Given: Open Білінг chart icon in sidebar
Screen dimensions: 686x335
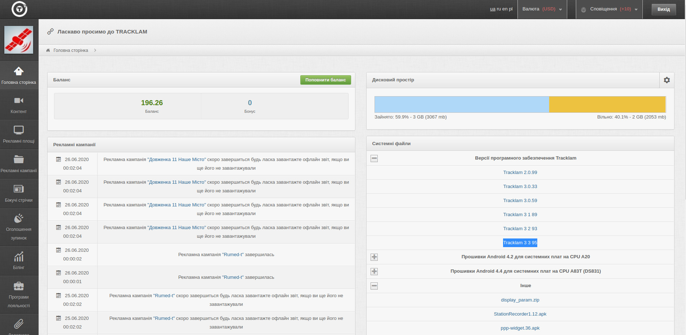Looking at the screenshot, I should pos(19,257).
